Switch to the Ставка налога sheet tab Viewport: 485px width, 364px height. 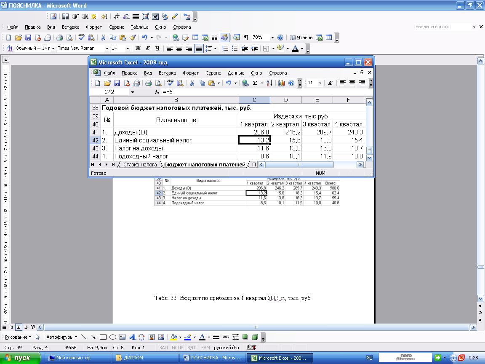[140, 165]
